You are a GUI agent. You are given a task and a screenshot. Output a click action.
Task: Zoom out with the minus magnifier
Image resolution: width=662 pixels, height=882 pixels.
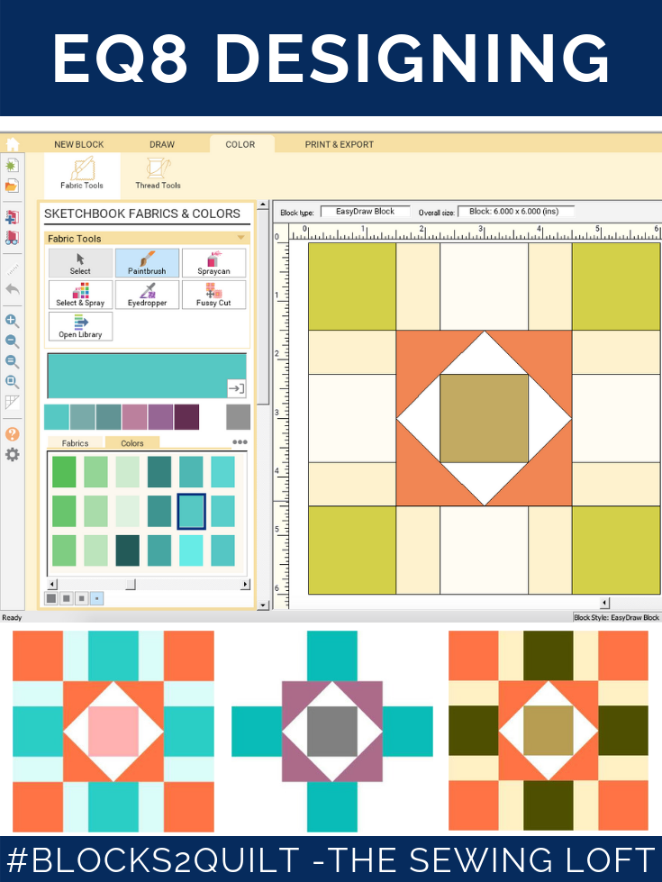click(12, 341)
